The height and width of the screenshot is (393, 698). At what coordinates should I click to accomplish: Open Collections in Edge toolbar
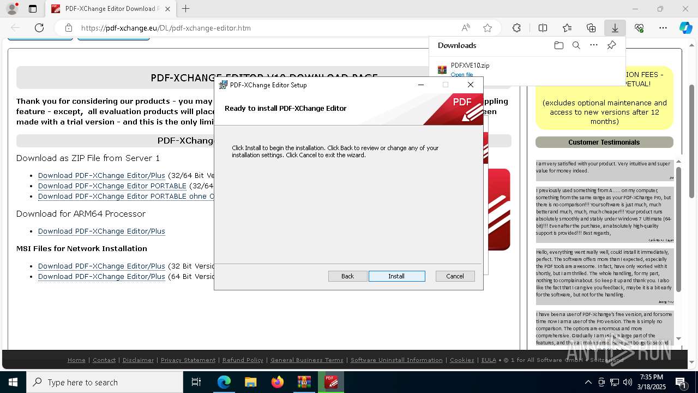tap(591, 28)
